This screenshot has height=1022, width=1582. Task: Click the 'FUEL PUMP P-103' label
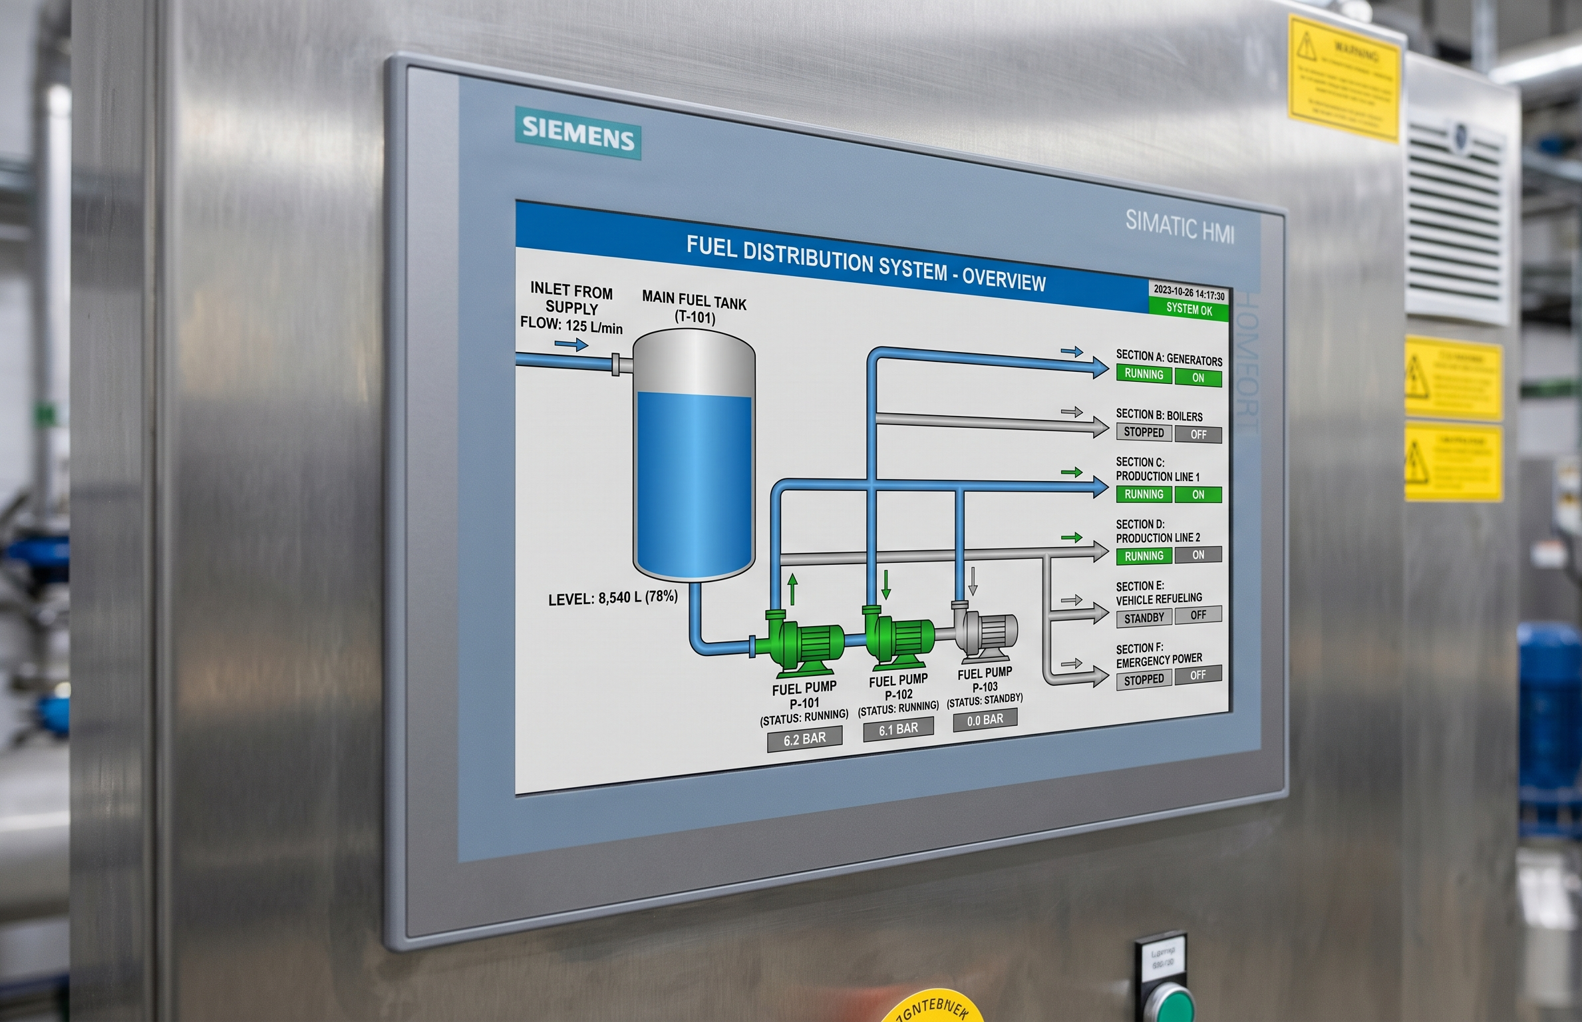[x=985, y=679]
